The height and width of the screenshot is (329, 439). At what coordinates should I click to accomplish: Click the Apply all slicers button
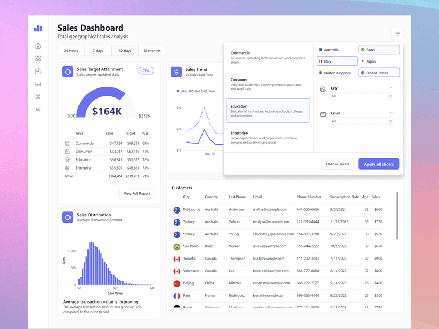pos(379,164)
